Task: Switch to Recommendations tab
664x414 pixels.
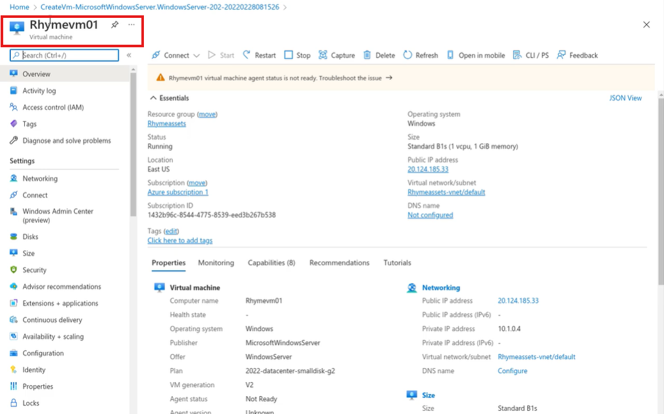Action: [339, 263]
